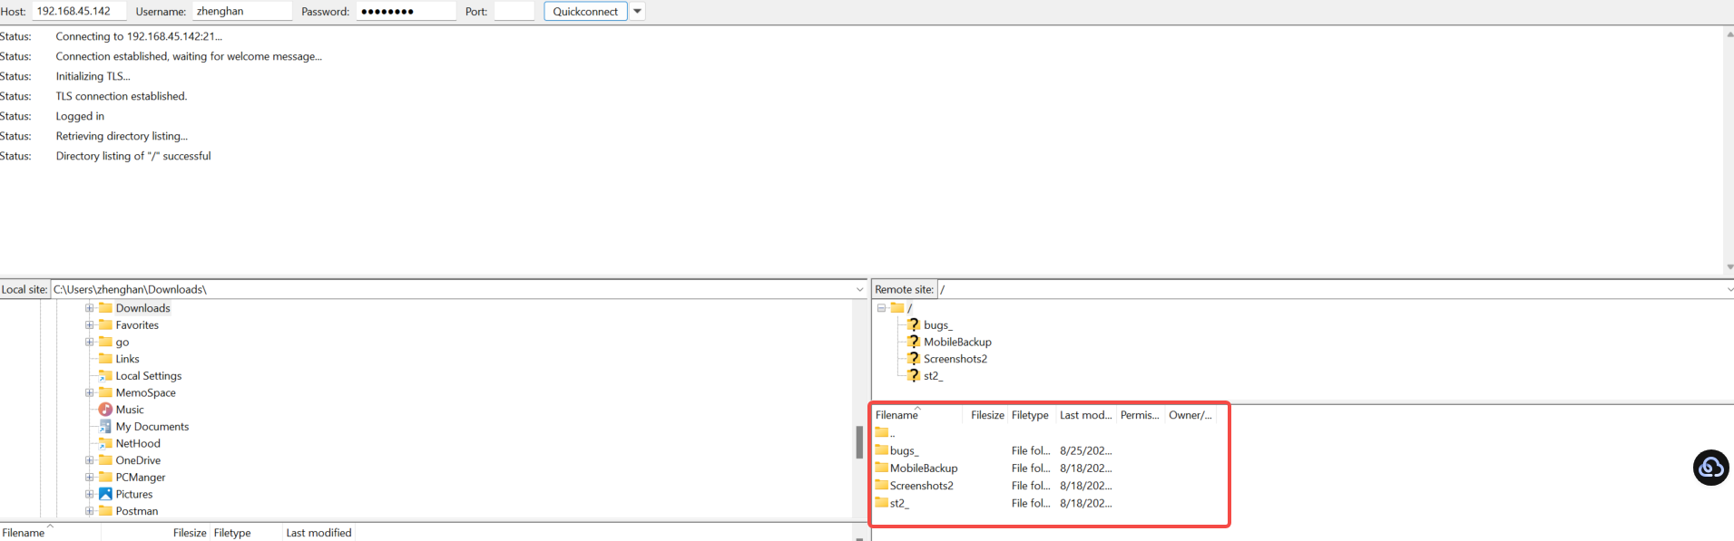Screen dimensions: 1734x541
Task: Sort remote list by Last modified column
Action: (x=1085, y=415)
